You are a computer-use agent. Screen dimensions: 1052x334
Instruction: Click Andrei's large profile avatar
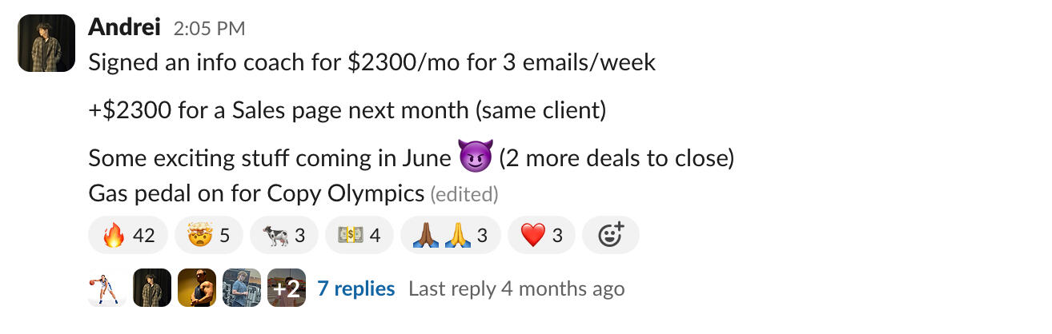coord(46,44)
